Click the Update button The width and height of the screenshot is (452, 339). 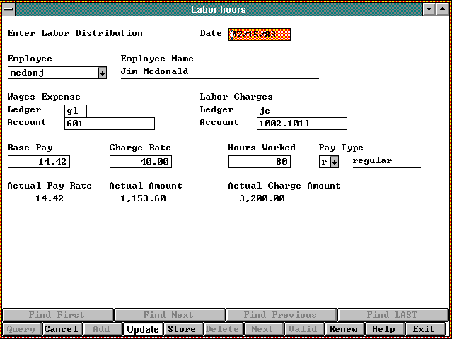143,329
